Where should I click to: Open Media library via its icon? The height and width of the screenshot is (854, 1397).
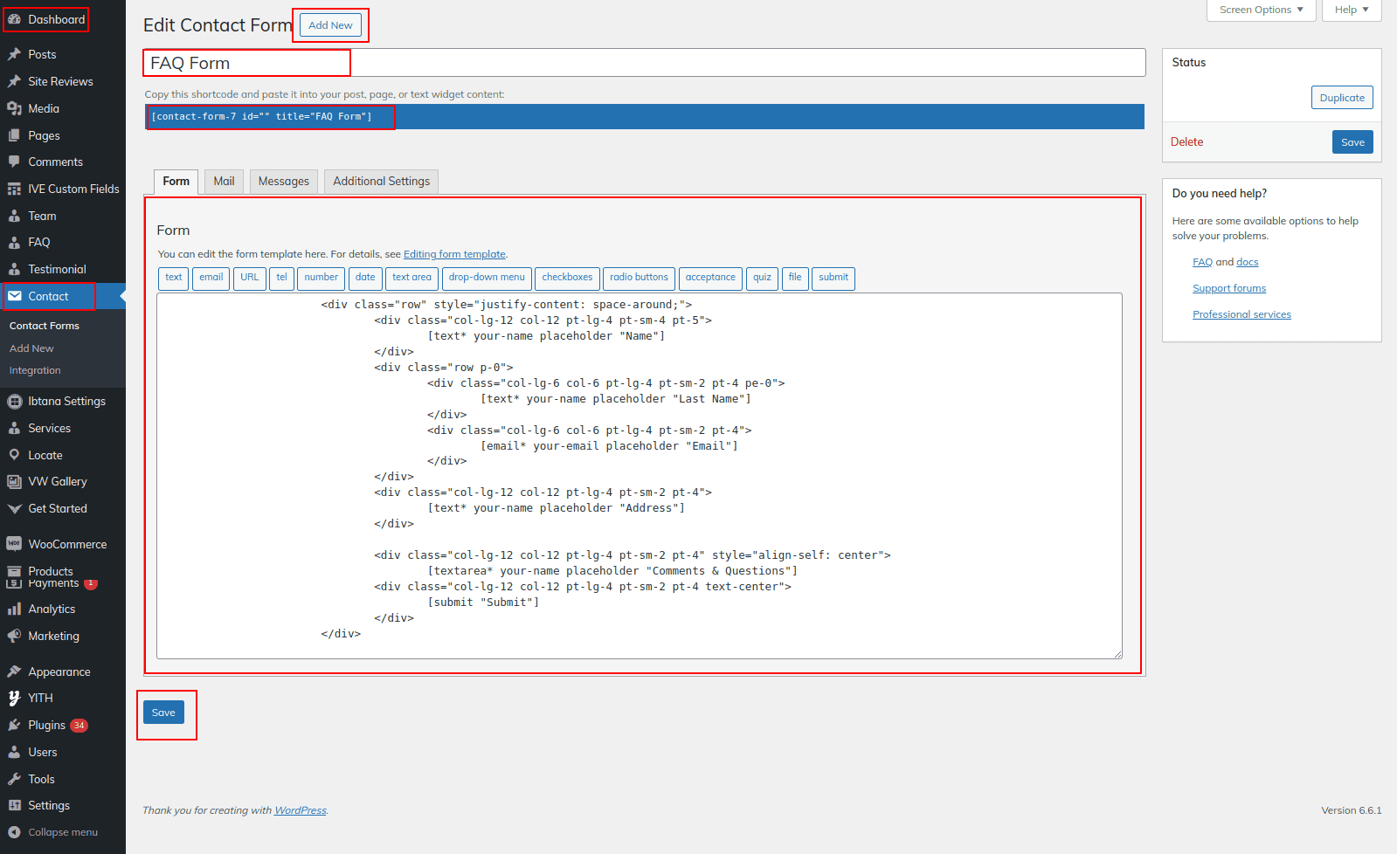click(14, 108)
